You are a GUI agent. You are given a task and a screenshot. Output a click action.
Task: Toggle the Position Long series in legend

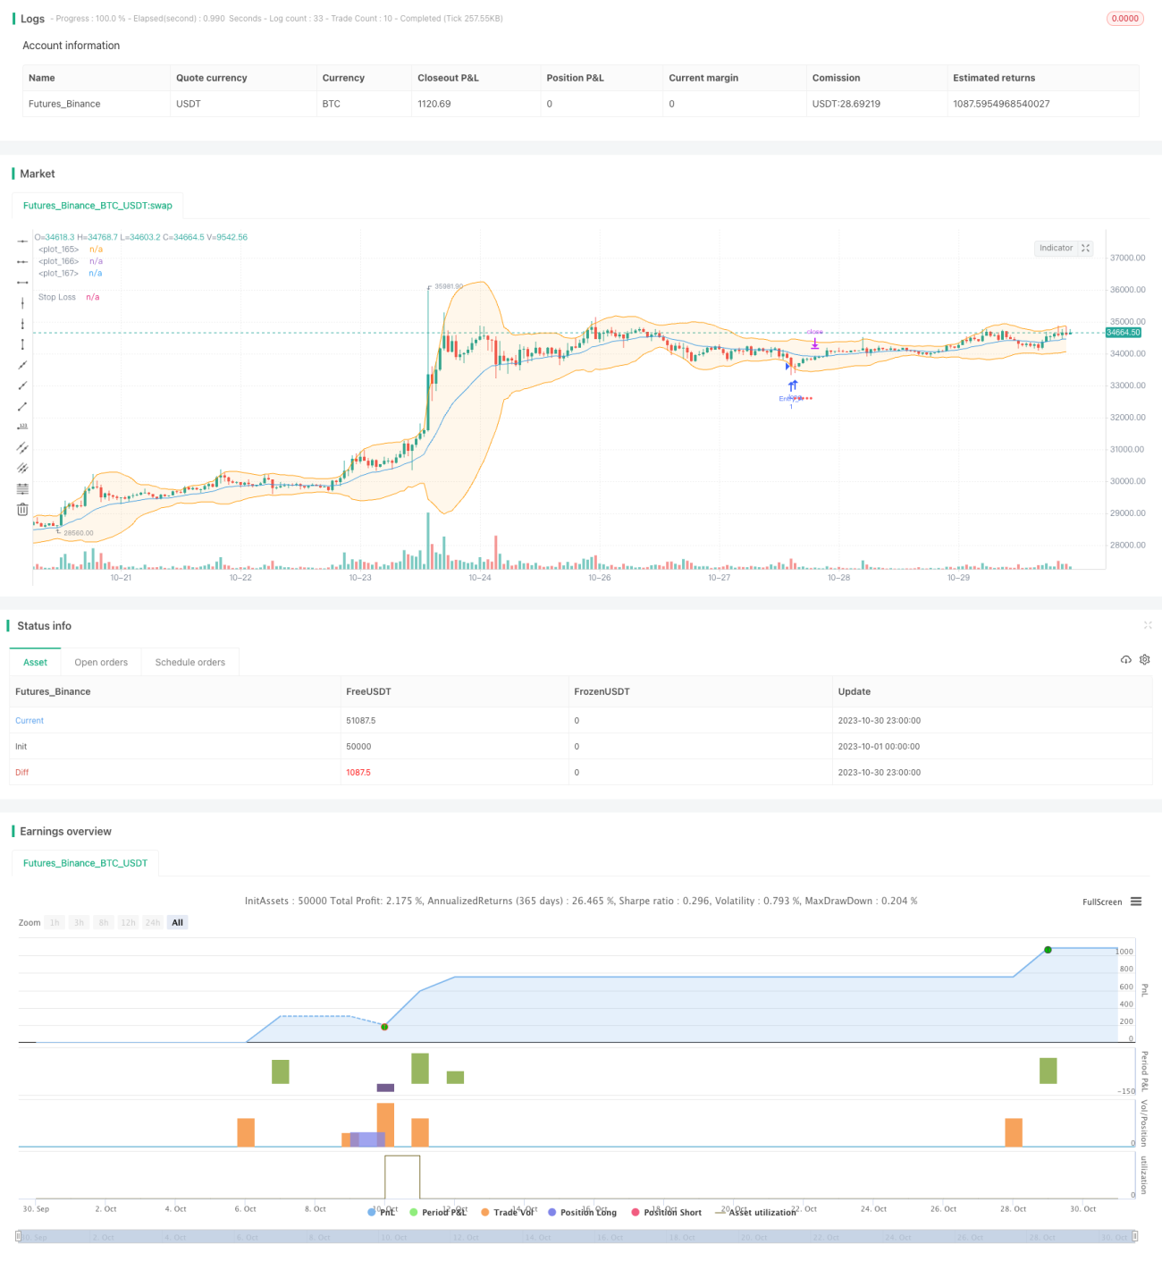(x=582, y=1212)
